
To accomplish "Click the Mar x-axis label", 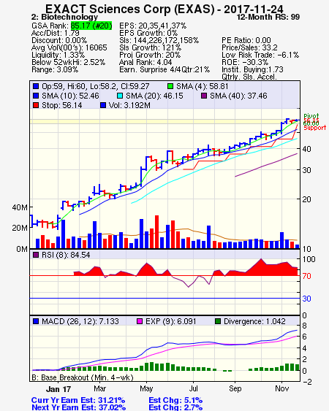I will [x=99, y=388].
